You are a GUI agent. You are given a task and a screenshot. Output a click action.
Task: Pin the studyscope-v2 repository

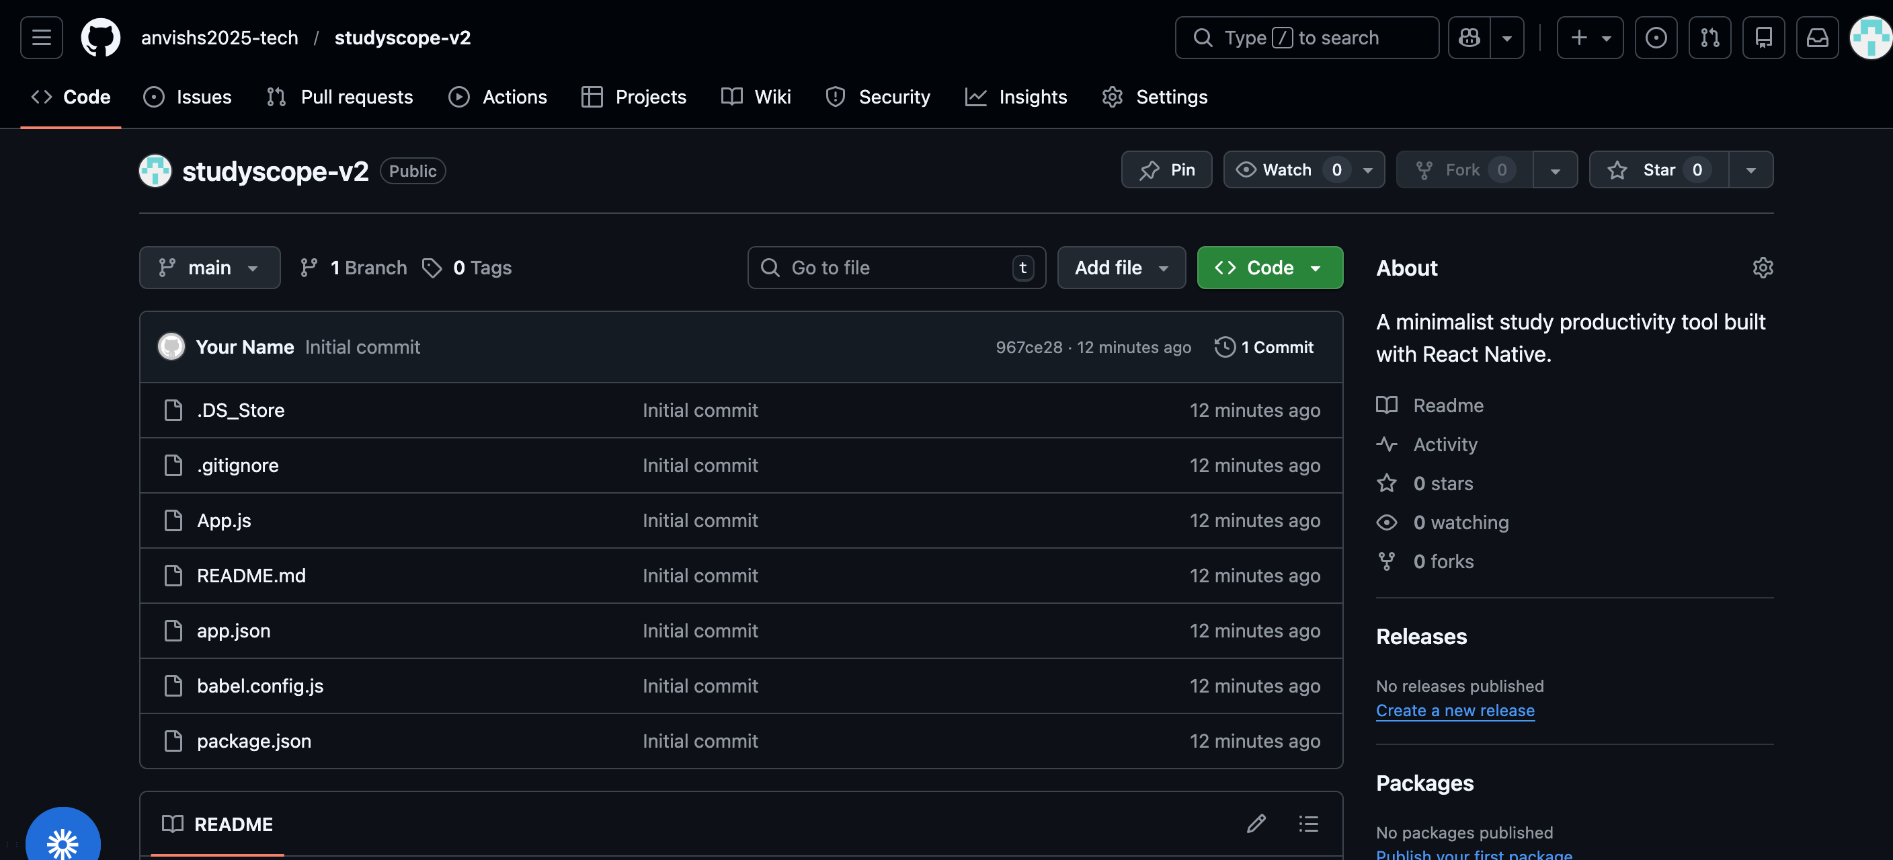point(1166,170)
